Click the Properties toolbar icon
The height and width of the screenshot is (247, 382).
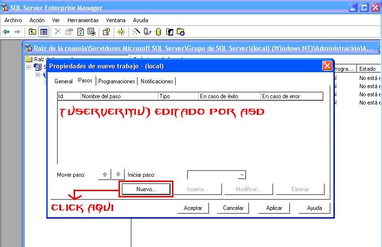[69, 32]
